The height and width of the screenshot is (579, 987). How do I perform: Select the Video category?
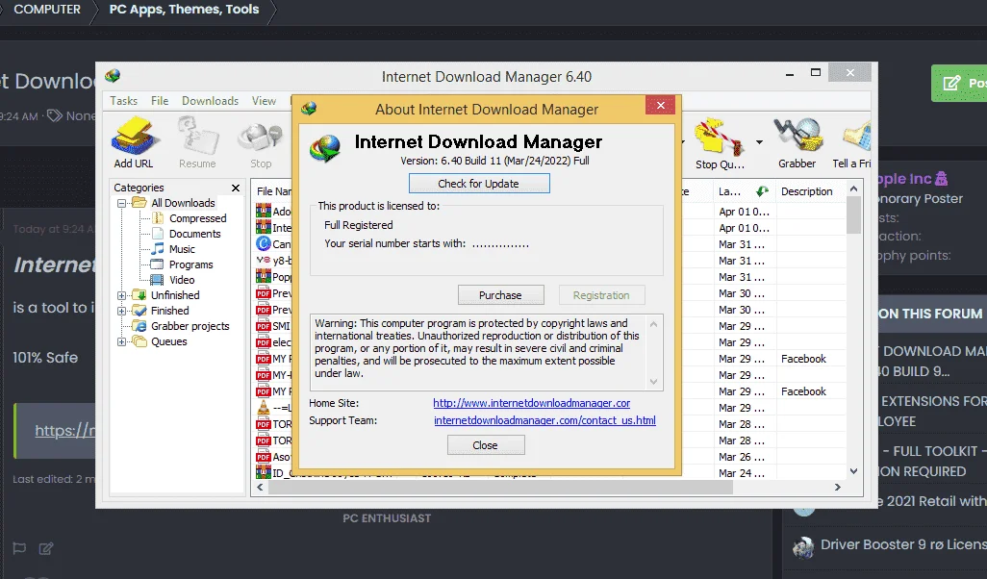pyautogui.click(x=182, y=280)
